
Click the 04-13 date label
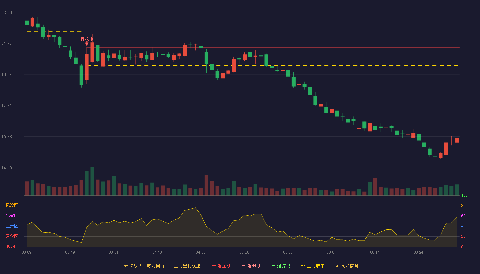[x=157, y=252]
